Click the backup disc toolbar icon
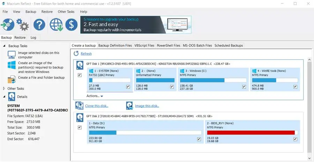This screenshot has width=314, height=162. click(7, 25)
